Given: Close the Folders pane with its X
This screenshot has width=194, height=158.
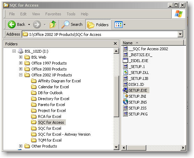Looking at the screenshot, I should [x=115, y=44].
